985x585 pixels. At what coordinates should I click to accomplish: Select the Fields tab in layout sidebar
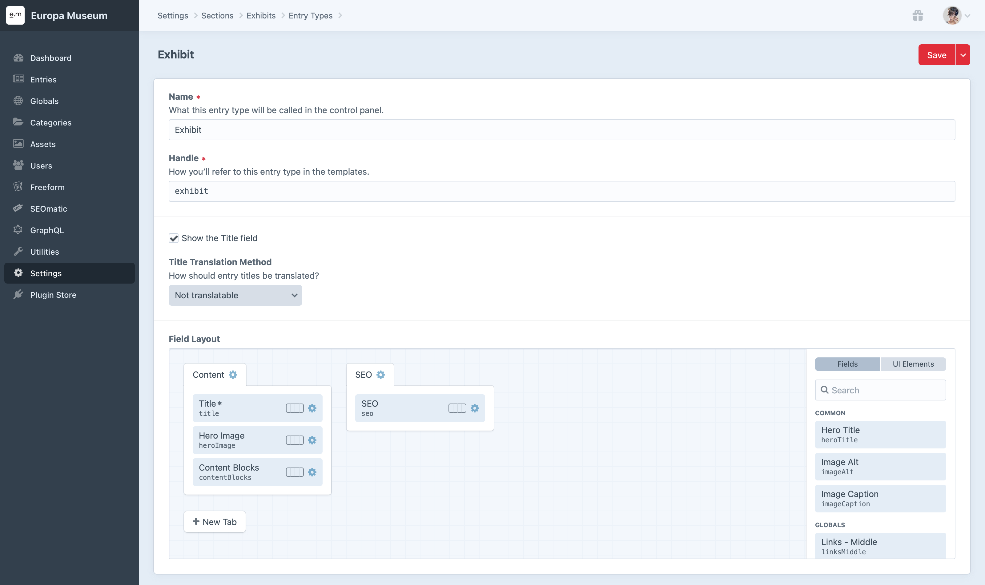pos(847,364)
